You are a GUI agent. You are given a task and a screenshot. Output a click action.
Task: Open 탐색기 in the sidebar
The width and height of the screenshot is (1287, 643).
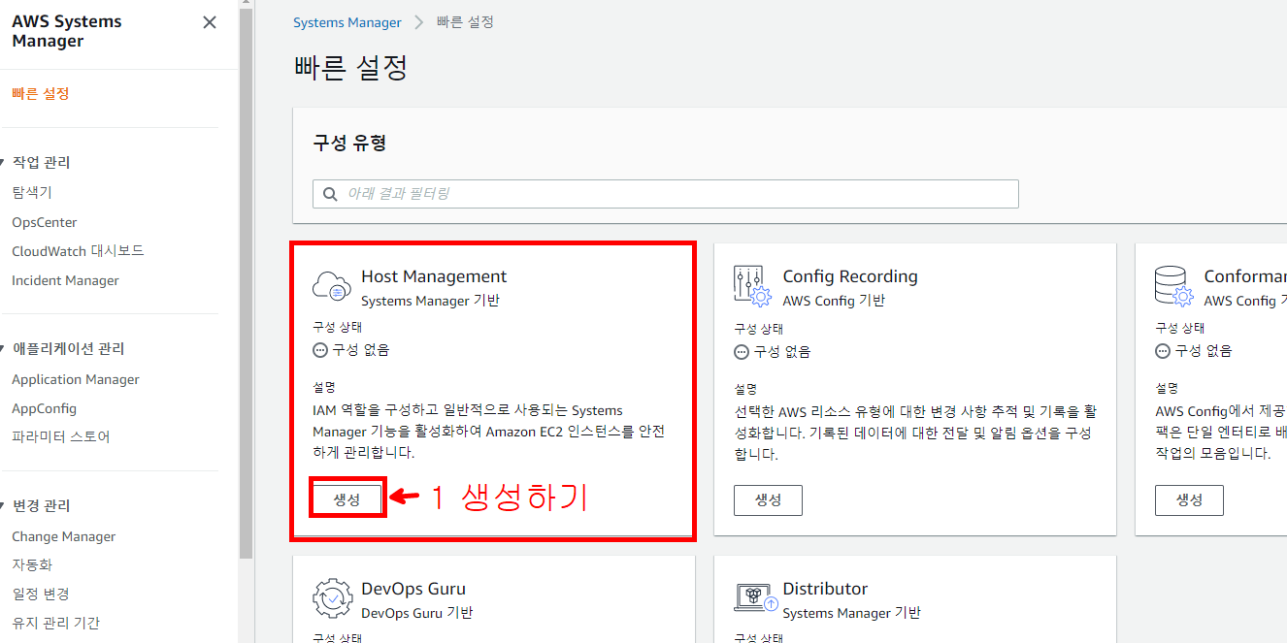click(32, 193)
